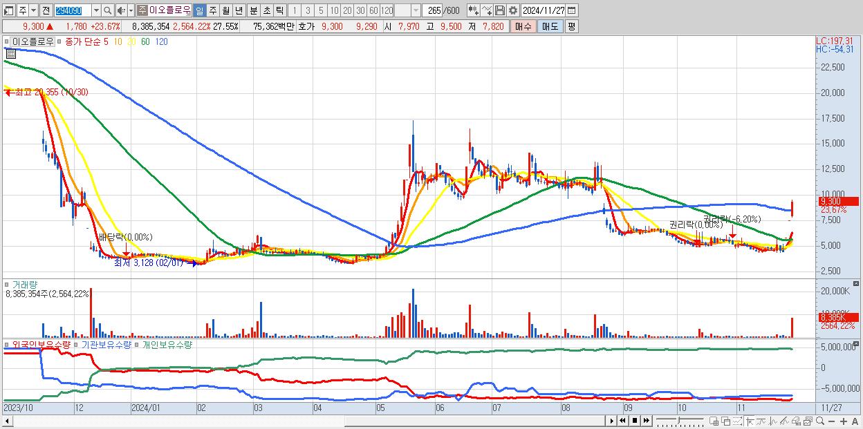The height and width of the screenshot is (429, 863).
Task: Click the letter A text icon at bottom right
Action: (855, 421)
